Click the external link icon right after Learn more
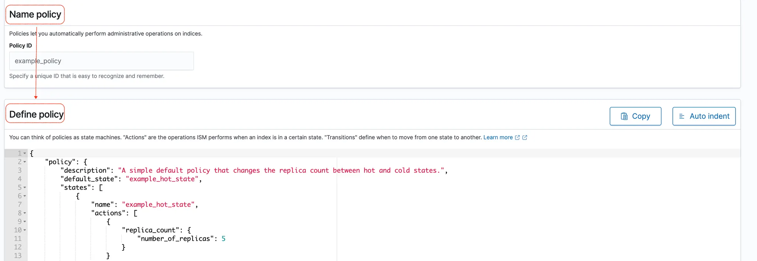Screen dimensions: 757x261 click(x=517, y=137)
